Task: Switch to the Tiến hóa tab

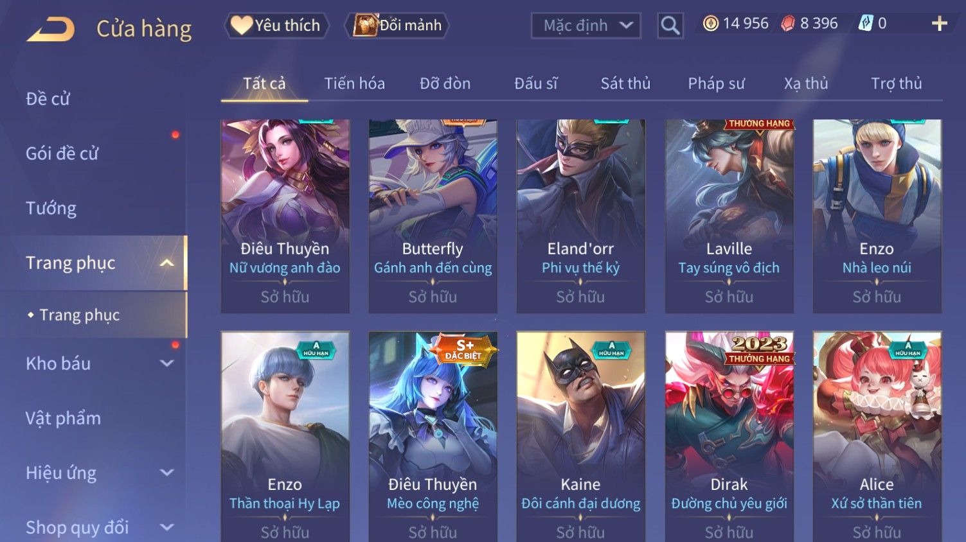Action: coord(354,83)
